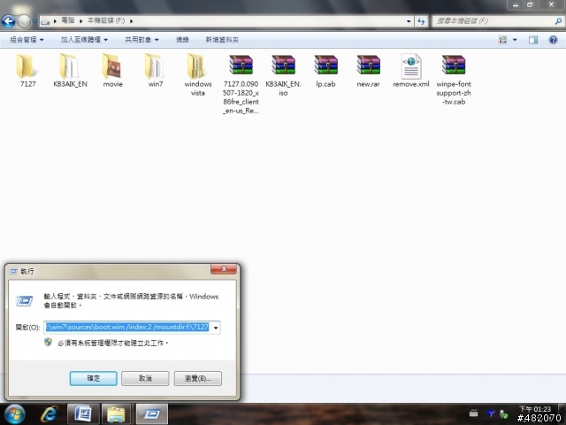Viewport: 566px width, 425px height.
Task: Click 新增資料夾 in the toolbar
Action: click(x=222, y=40)
